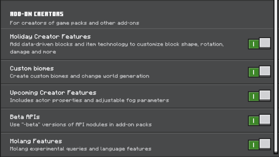
Task: Click the Beta APIs label
Action: [25, 117]
